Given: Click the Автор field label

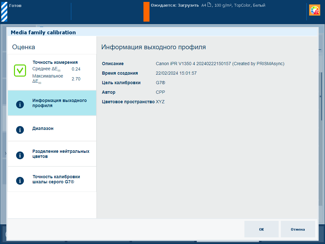Looking at the screenshot, I should (109, 92).
